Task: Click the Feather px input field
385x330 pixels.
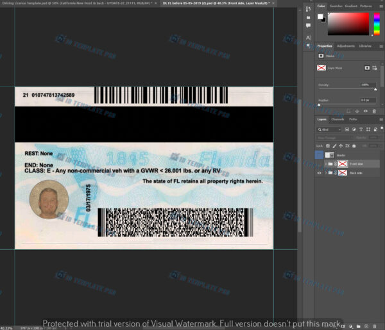Action: (x=368, y=100)
